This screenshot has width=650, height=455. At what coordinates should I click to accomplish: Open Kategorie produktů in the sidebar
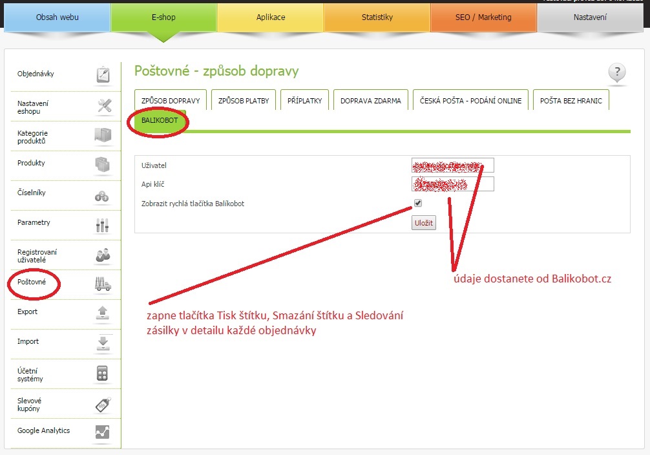tap(32, 137)
